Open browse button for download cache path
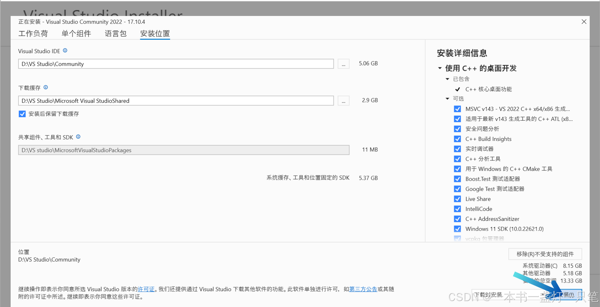 click(x=343, y=101)
